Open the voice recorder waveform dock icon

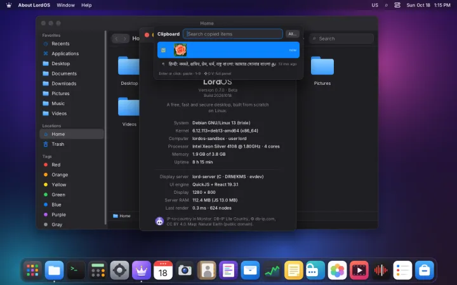381,270
